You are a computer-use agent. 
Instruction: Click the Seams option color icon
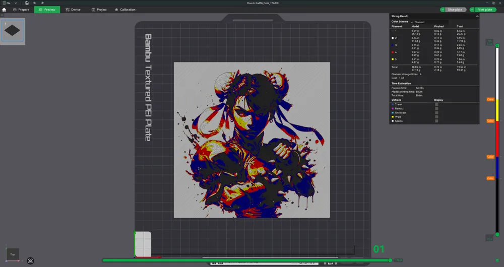click(x=393, y=121)
